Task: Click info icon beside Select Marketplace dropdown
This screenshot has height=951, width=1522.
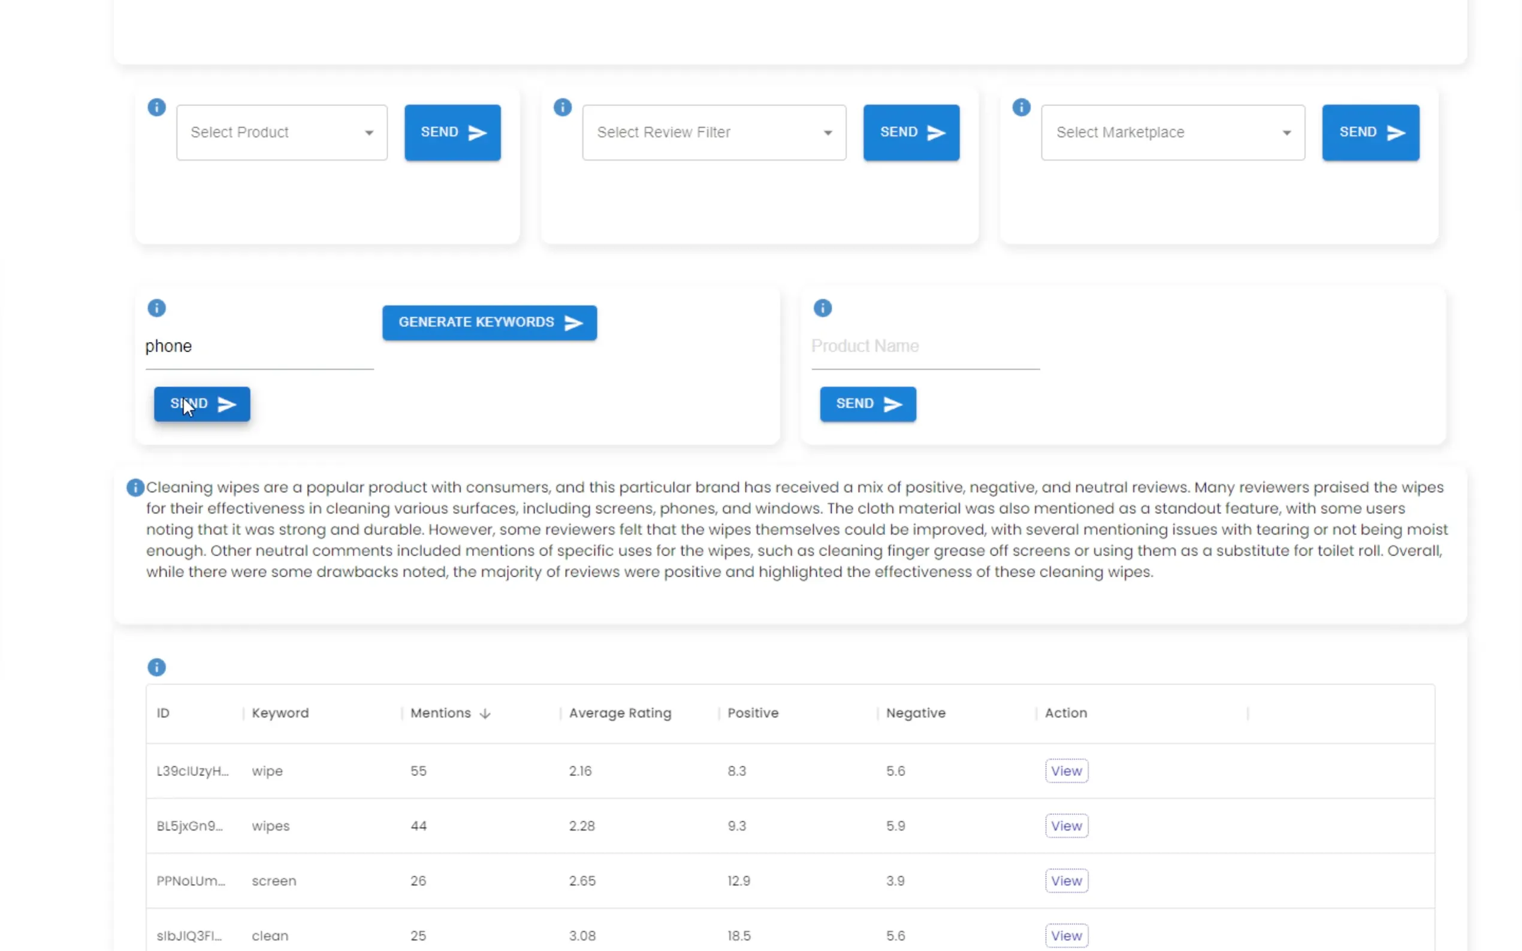Action: [x=1021, y=108]
